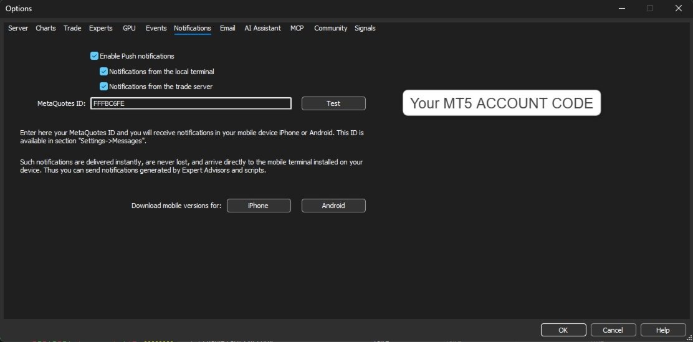Send a test notification with Test button

click(x=333, y=103)
